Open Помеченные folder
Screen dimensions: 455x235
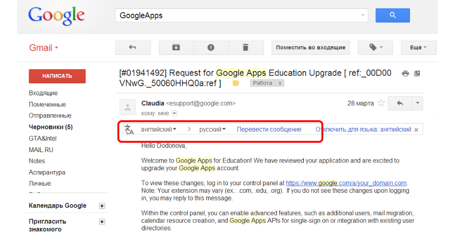(47, 104)
